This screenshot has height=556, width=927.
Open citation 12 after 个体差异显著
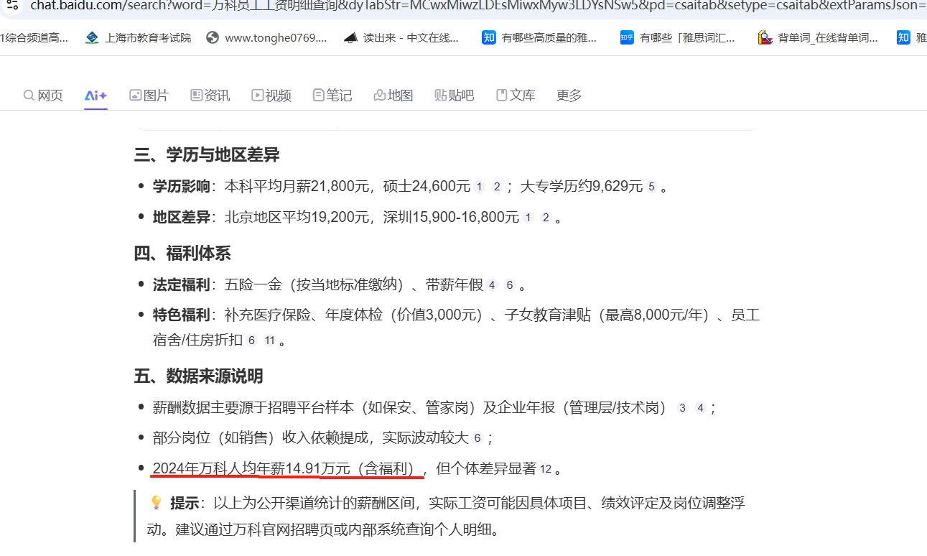pyautogui.click(x=546, y=470)
